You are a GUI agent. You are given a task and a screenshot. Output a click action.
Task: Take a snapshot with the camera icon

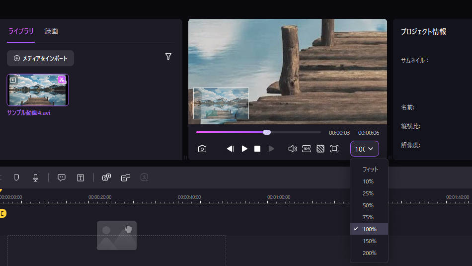click(x=202, y=149)
